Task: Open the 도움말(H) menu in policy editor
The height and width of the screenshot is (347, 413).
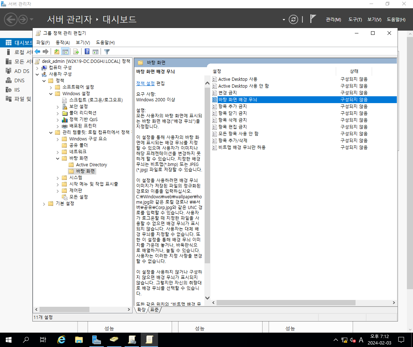Action: click(x=105, y=42)
